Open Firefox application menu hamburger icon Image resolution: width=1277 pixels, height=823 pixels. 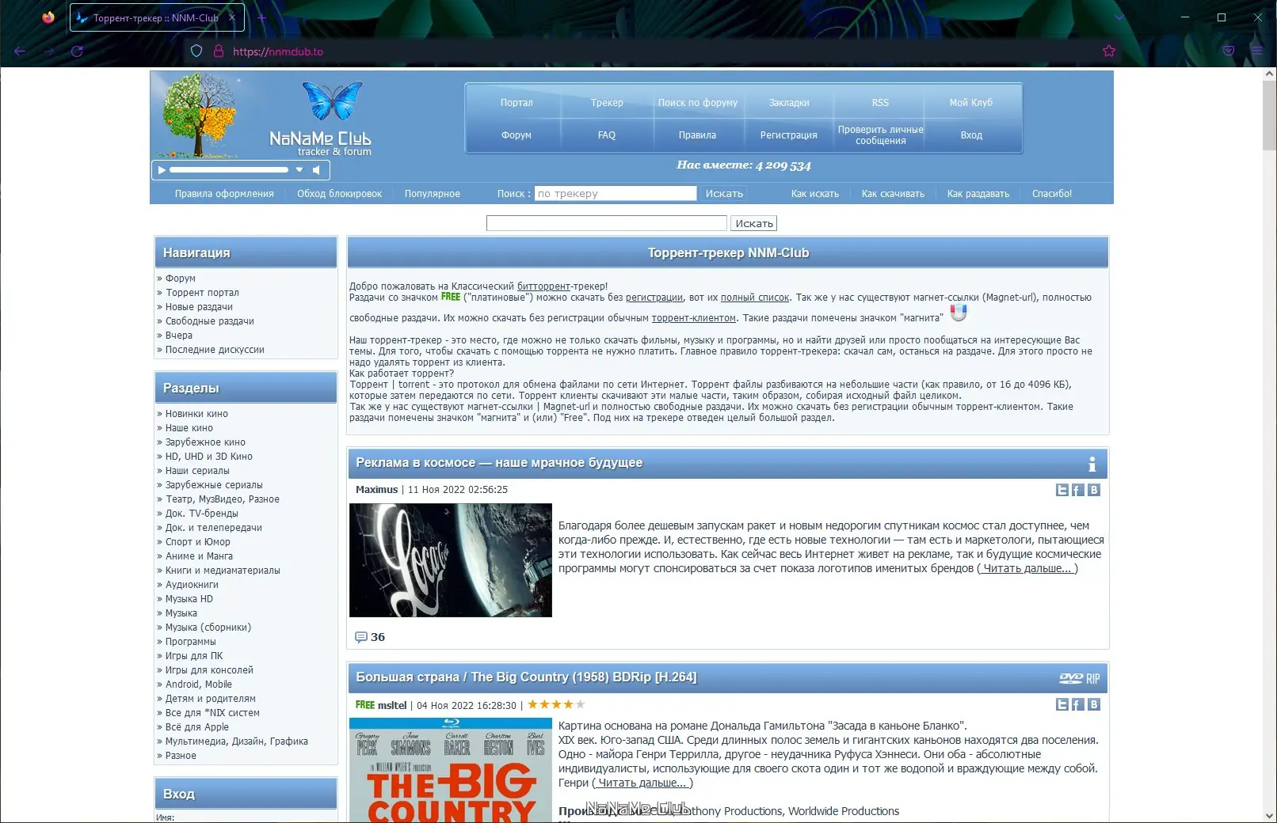pyautogui.click(x=1257, y=51)
